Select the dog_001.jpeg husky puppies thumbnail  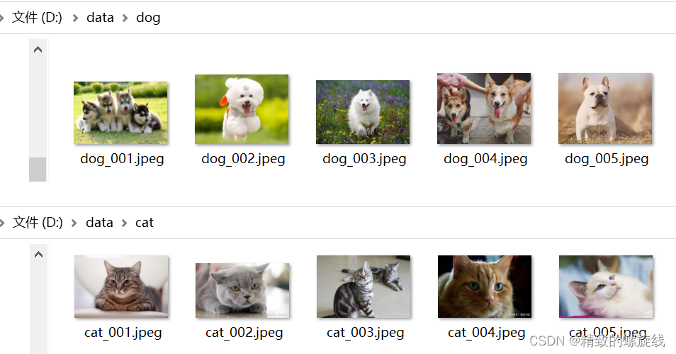click(x=120, y=113)
